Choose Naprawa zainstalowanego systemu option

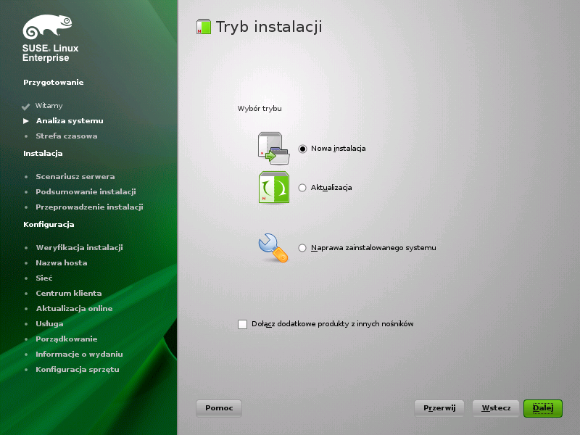click(x=302, y=248)
